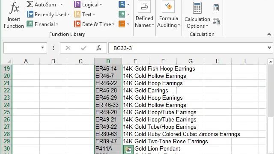Click the fx button beside formula bar
Image resolution: width=274 pixels, height=154 pixels.
(x=99, y=48)
